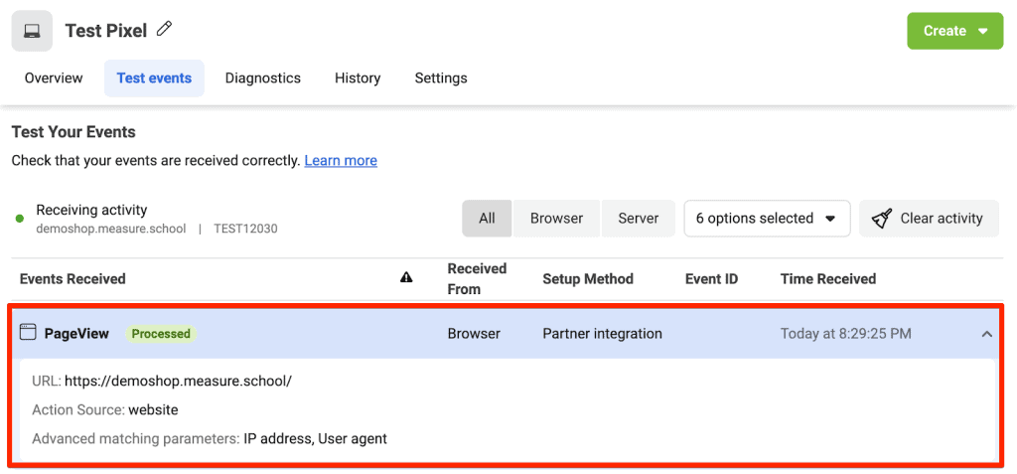Click the Time Received column header
The height and width of the screenshot is (474, 1017).
(x=828, y=279)
